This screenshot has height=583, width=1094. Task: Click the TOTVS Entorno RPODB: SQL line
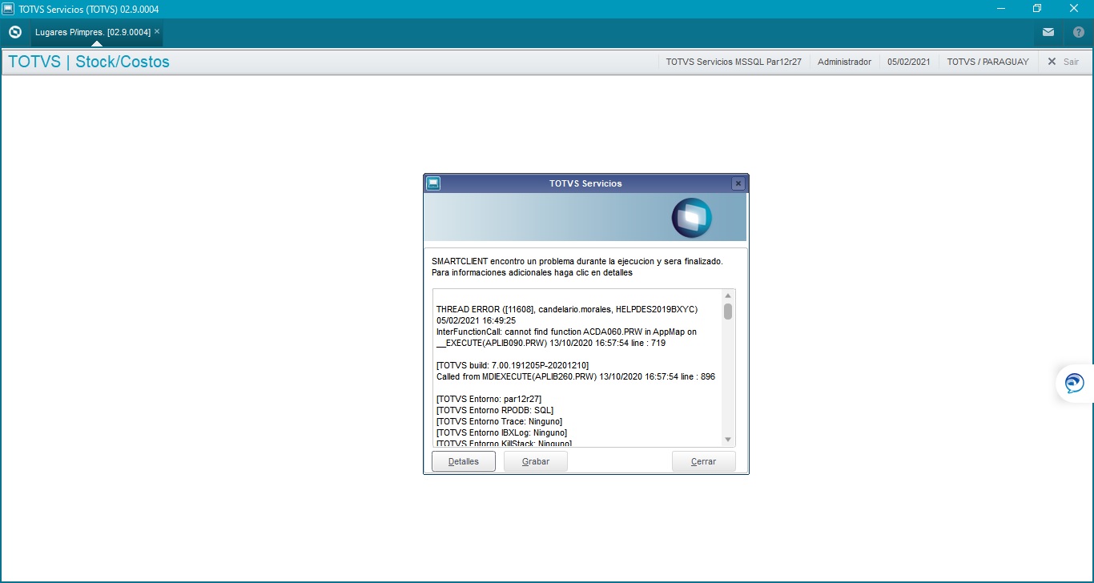click(x=495, y=410)
